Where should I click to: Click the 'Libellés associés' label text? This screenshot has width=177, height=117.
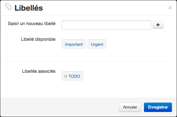[x=39, y=71]
